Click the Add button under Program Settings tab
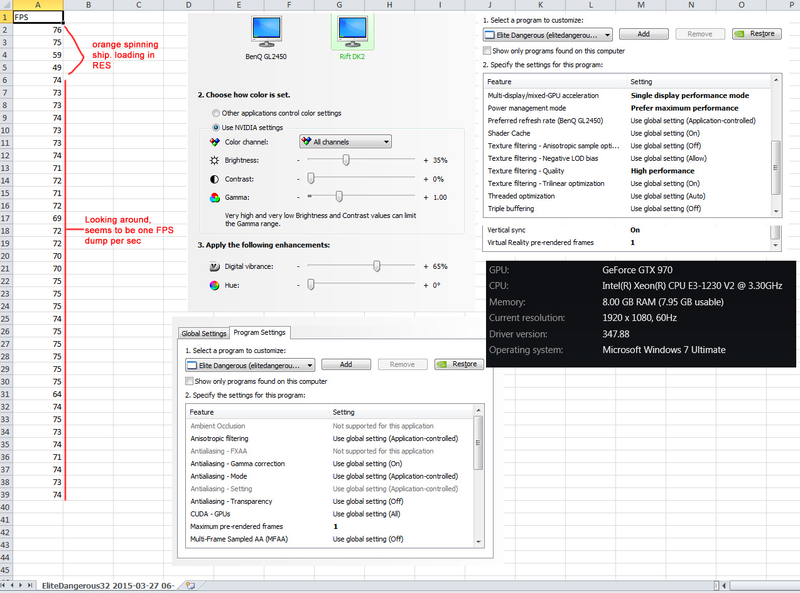The image size is (800, 593). click(346, 364)
